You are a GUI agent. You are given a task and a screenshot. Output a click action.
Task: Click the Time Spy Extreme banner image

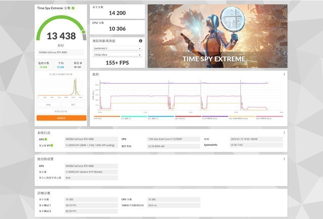217,36
